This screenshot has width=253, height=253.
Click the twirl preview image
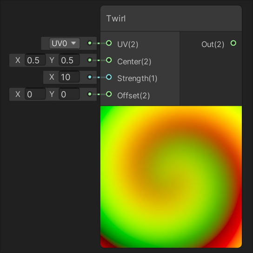pos(171,177)
